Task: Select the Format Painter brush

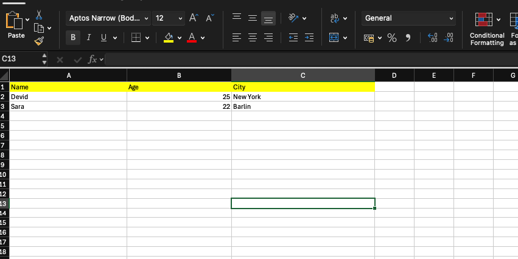Action: (39, 41)
